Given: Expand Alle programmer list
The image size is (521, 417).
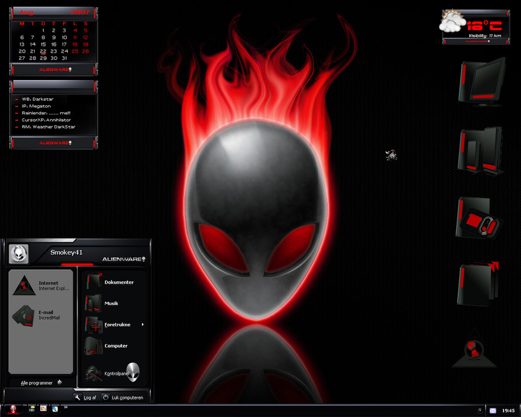Looking at the screenshot, I should 41,383.
